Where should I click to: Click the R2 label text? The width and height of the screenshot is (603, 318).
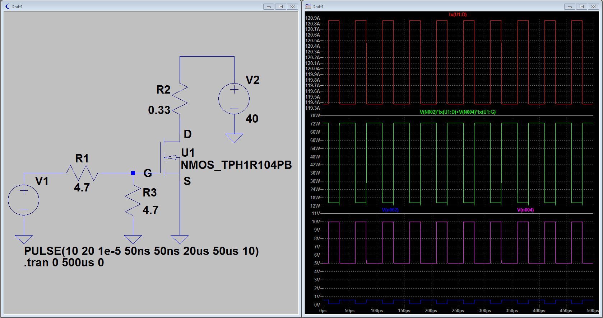click(x=163, y=90)
